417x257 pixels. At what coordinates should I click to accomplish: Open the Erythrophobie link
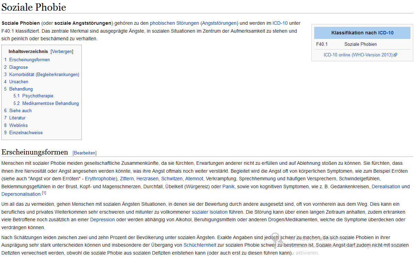(100, 179)
